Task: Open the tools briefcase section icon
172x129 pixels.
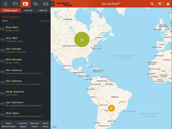Action: pyautogui.click(x=45, y=4)
